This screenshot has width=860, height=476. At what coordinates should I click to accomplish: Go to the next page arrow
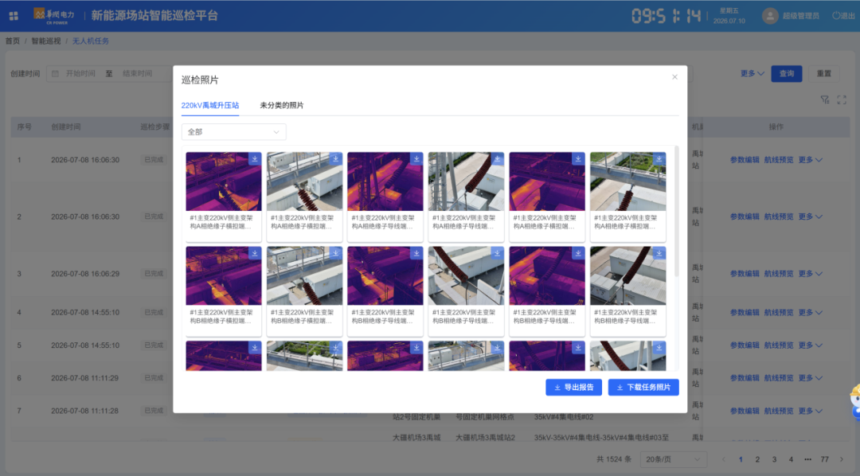[x=842, y=459]
